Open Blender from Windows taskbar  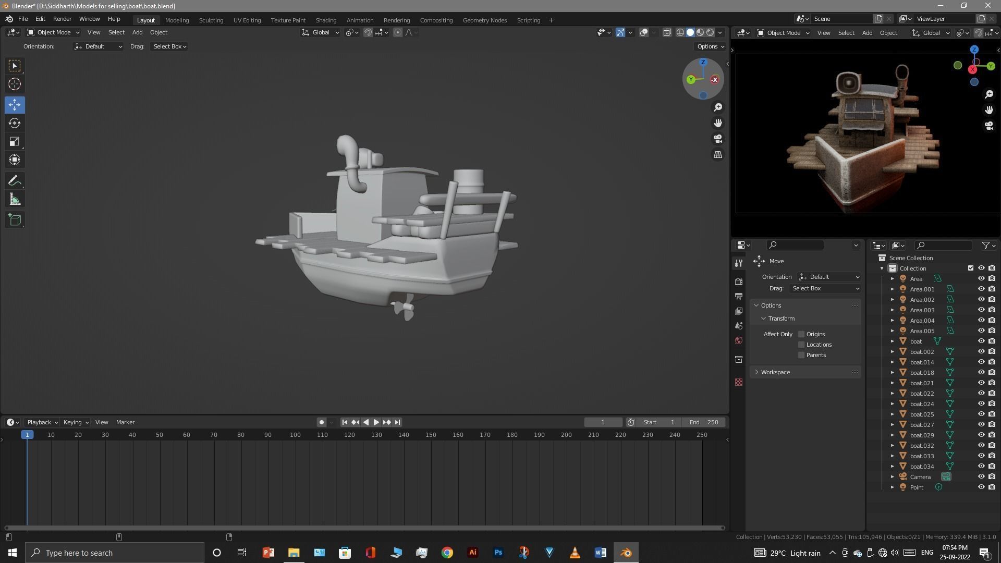(626, 553)
